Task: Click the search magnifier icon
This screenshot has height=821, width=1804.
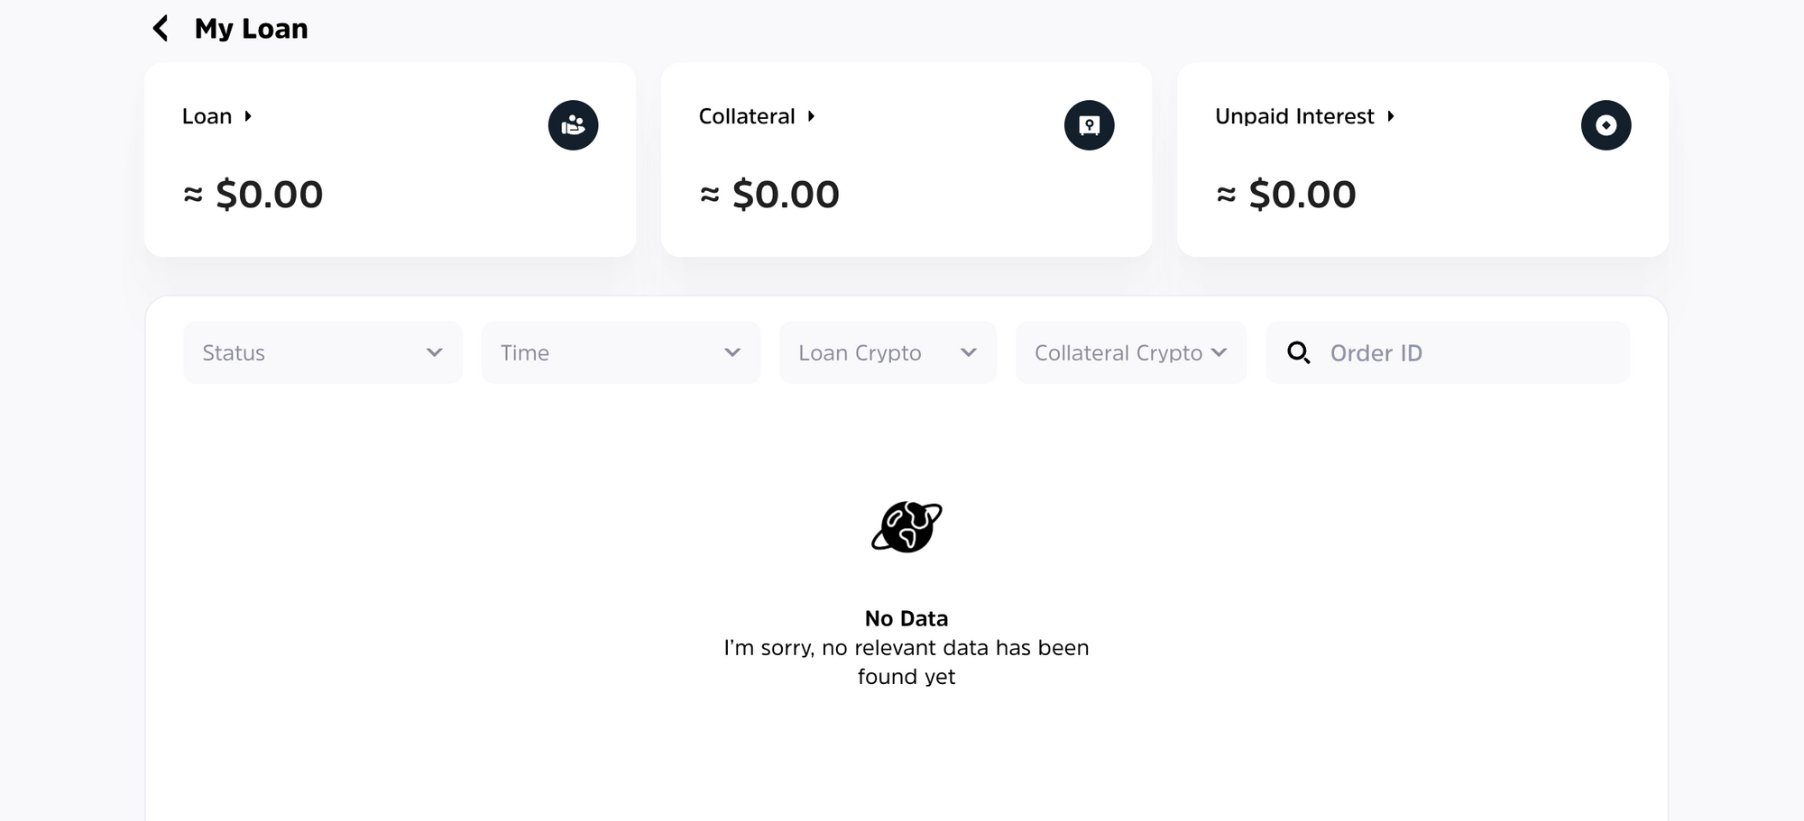Action: click(x=1298, y=352)
